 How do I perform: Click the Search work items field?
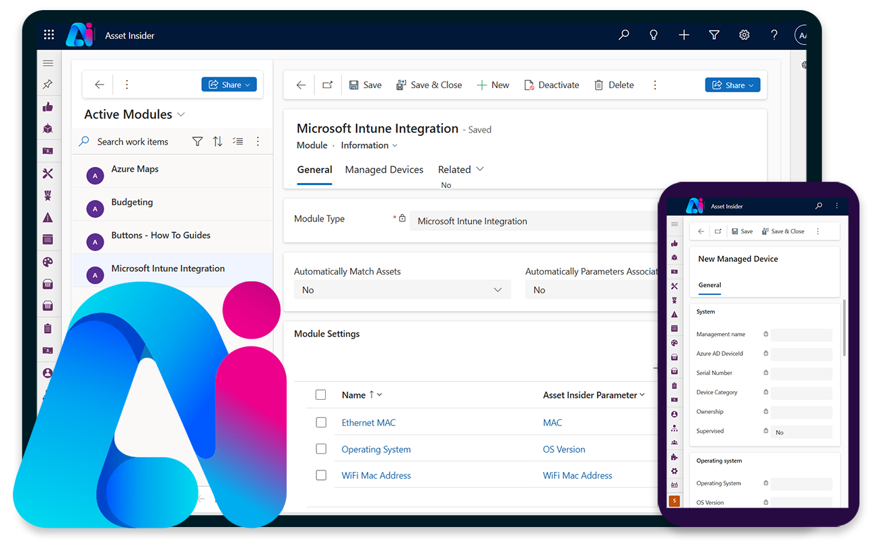[133, 141]
